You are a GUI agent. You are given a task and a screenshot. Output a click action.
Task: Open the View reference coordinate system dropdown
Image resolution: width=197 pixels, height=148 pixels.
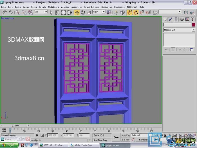coord(99,12)
